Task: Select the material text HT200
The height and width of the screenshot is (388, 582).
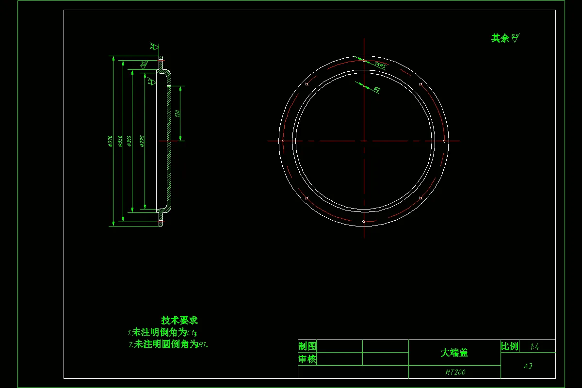Action: tap(455, 372)
